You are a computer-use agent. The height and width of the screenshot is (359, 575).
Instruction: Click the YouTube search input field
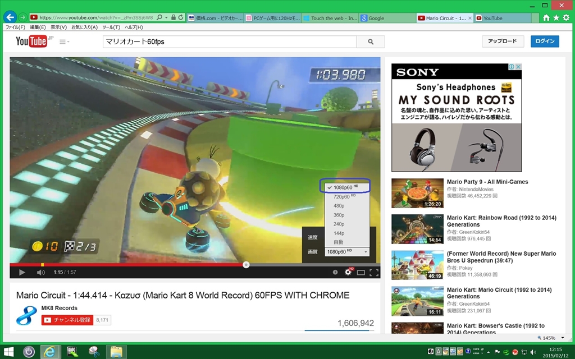coord(230,42)
